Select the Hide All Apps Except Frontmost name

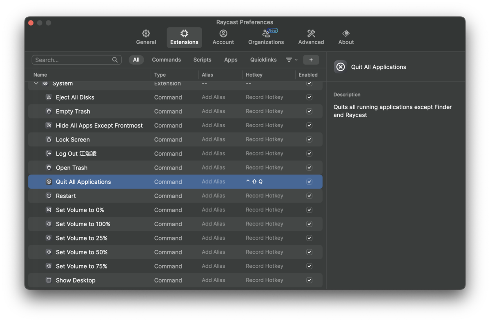pyautogui.click(x=99, y=126)
